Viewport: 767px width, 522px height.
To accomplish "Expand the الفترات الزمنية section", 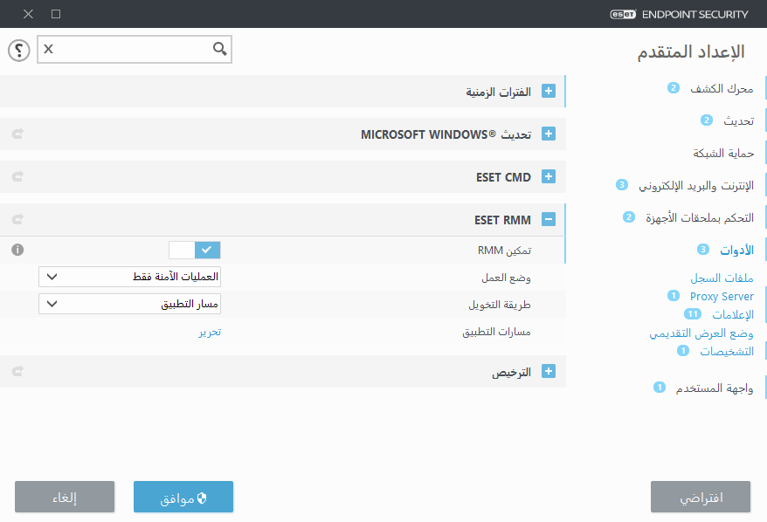I will tap(549, 91).
